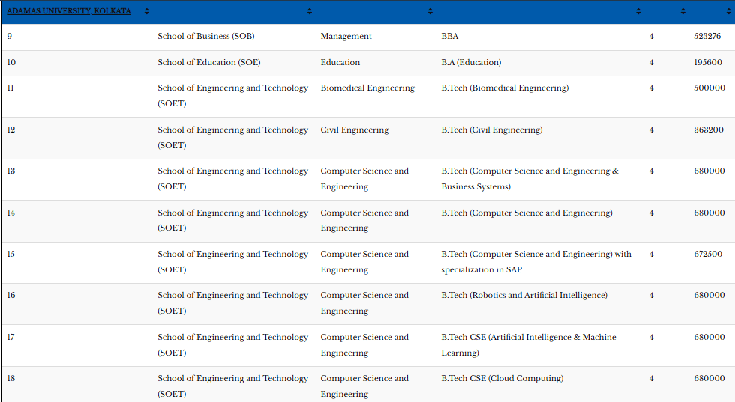Select the B.Tech (Biomedical Engineering) program cell
The width and height of the screenshot is (735, 402).
[x=505, y=88]
